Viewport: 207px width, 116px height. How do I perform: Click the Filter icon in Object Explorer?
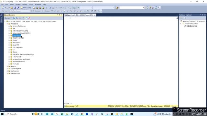pos(23,18)
